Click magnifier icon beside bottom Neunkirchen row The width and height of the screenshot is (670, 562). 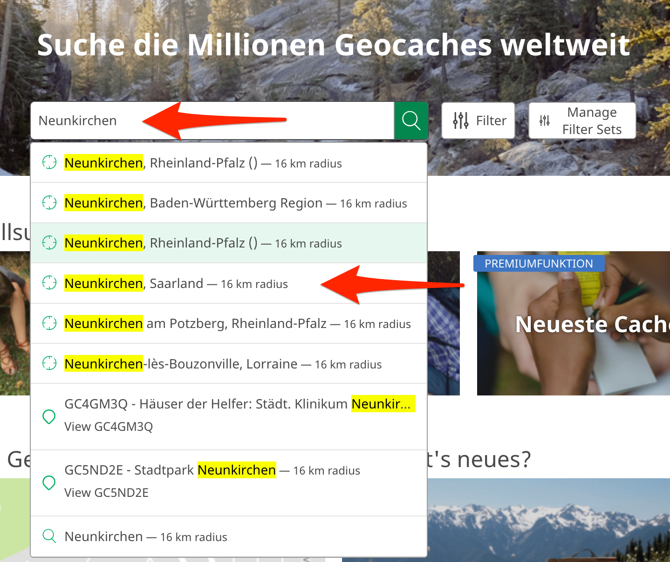49,536
